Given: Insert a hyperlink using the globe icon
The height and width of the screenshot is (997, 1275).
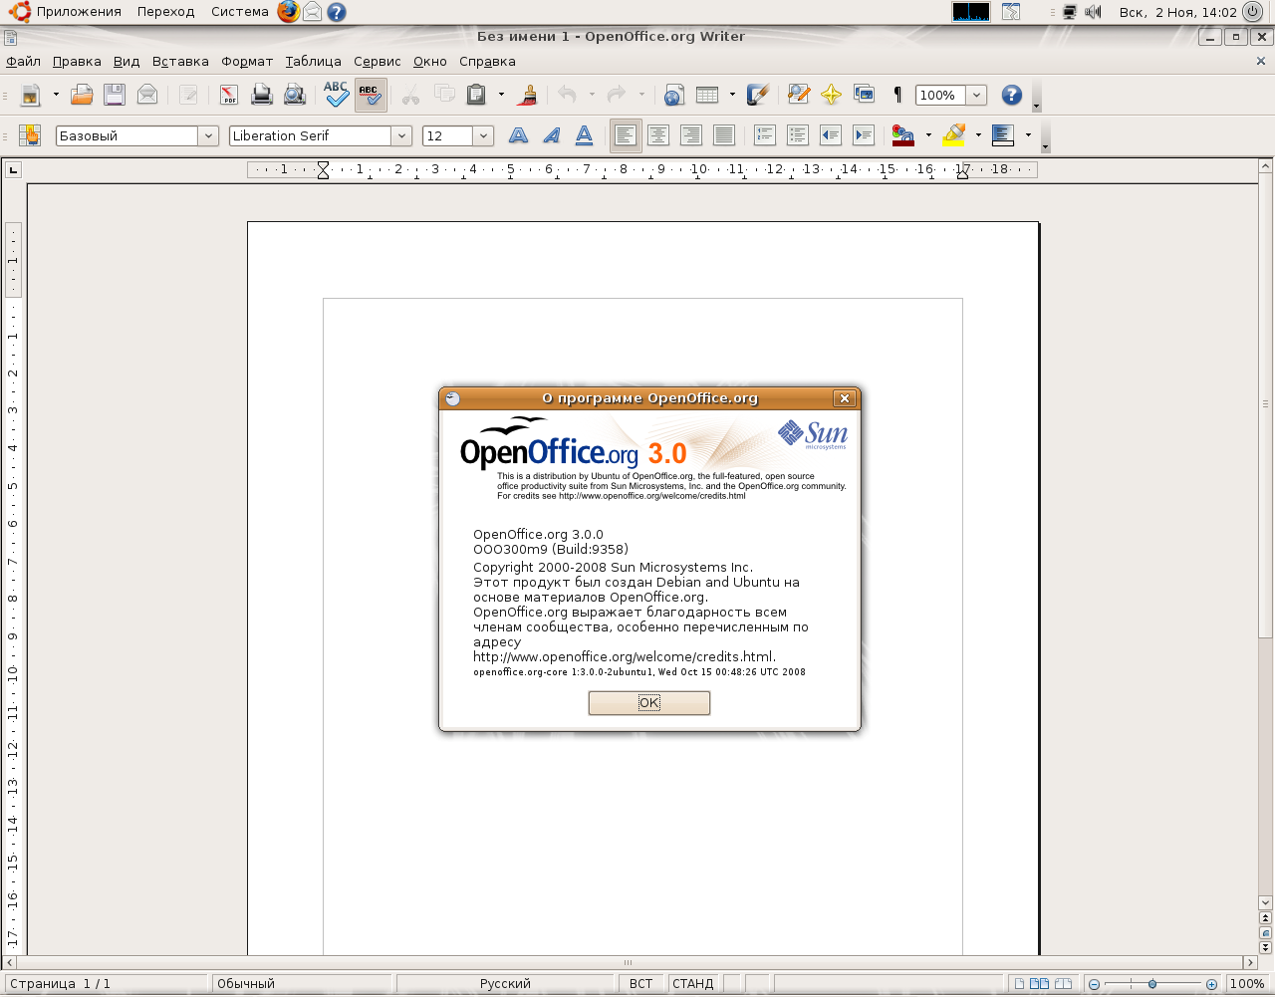Looking at the screenshot, I should (674, 95).
